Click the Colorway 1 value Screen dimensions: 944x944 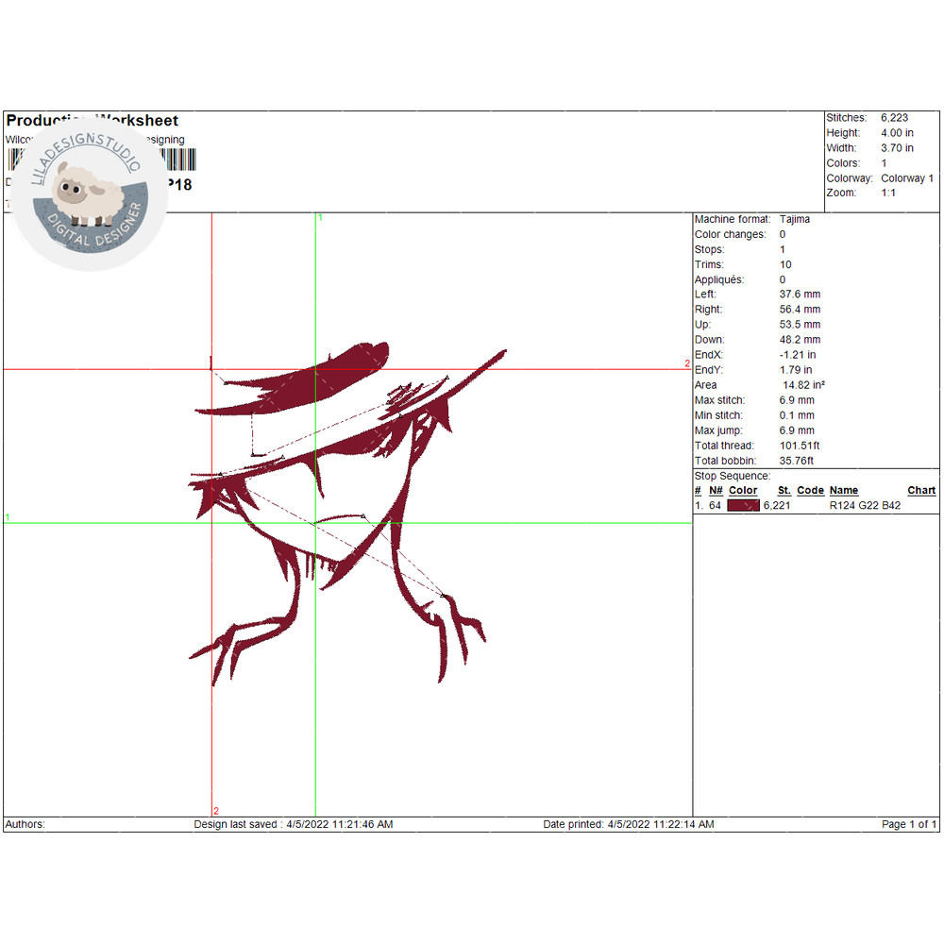point(906,178)
